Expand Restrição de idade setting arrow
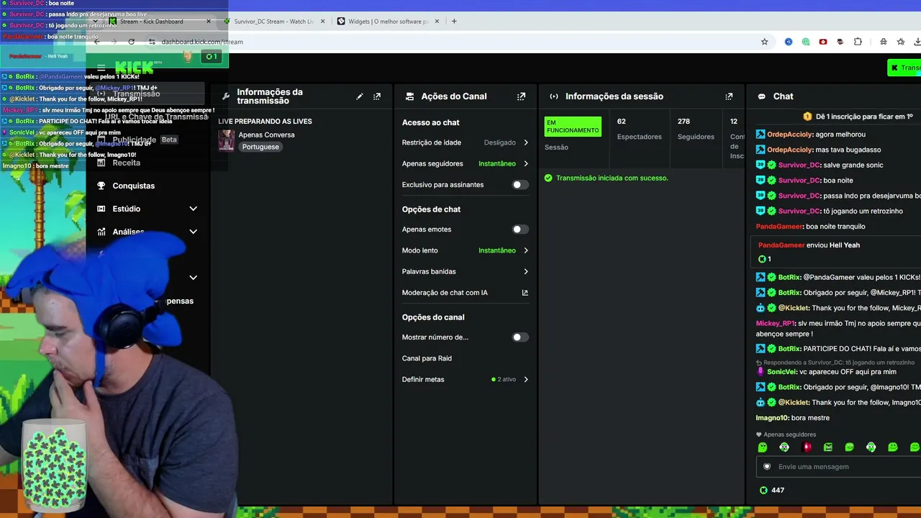Screen dimensions: 921x518 [x=526, y=142]
